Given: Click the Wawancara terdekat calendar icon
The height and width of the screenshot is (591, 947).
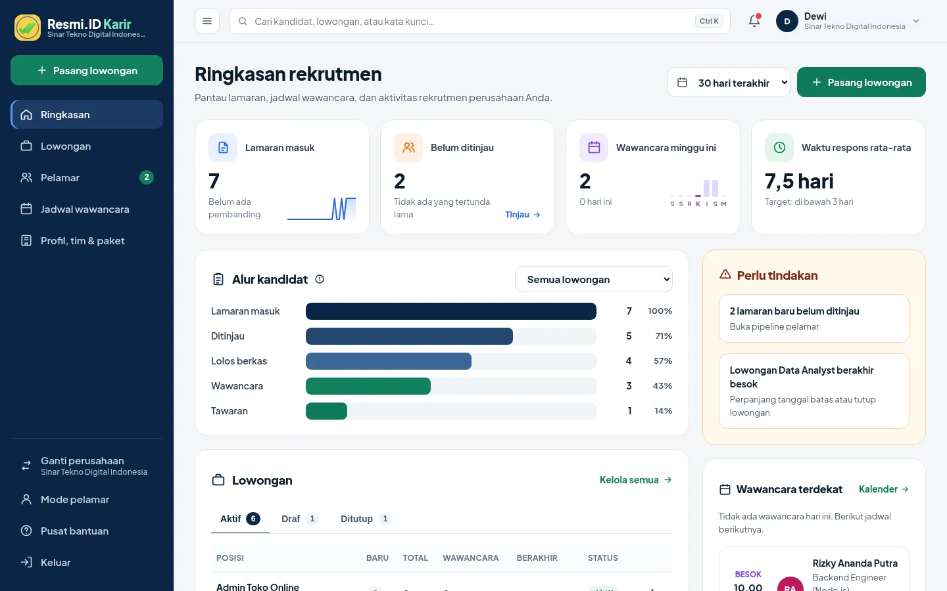Looking at the screenshot, I should [x=725, y=489].
